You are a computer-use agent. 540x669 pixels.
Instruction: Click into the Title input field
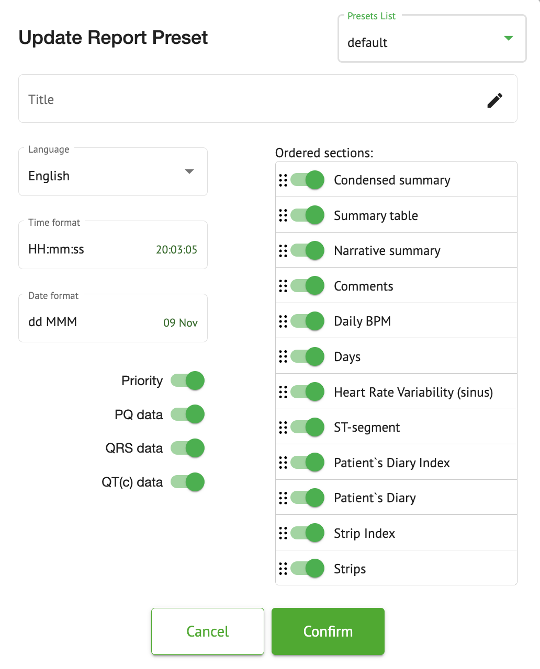(x=251, y=99)
